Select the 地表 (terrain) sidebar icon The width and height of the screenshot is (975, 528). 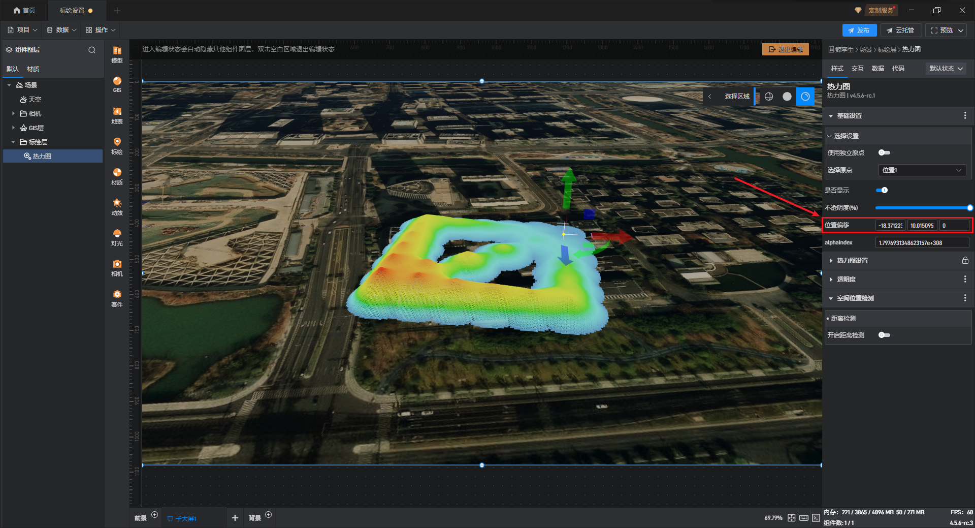(x=117, y=115)
